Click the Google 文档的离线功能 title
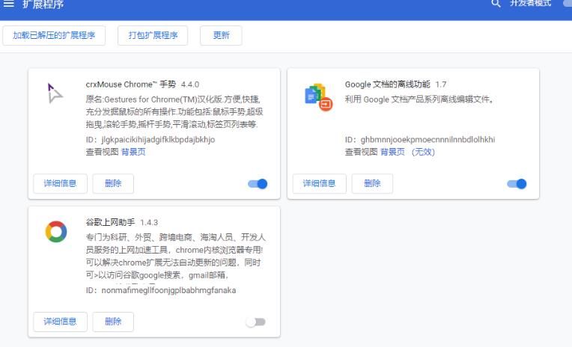572x347 pixels. pyautogui.click(x=387, y=85)
